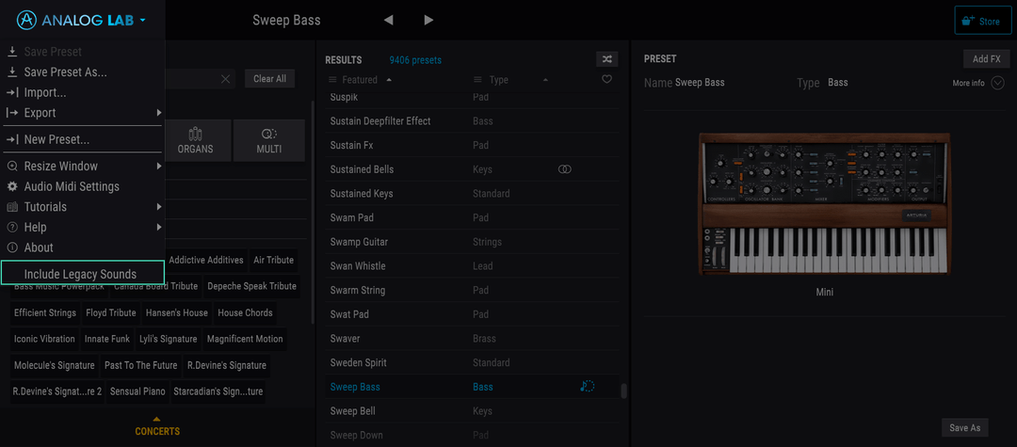Select Addictive Additives sound bank tag

point(206,260)
